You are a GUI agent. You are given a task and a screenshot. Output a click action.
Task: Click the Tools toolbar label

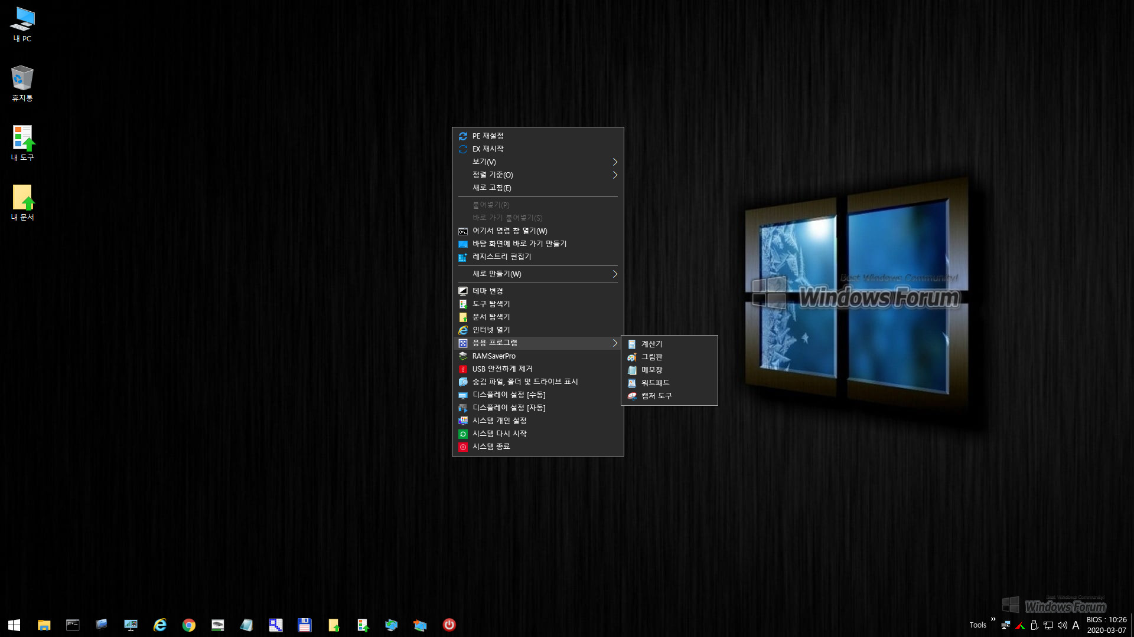click(977, 625)
